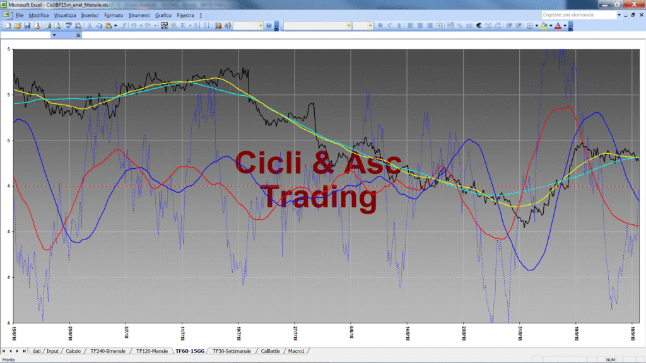This screenshot has width=646, height=363.
Task: Click the Underline S formatting icon
Action: (399, 25)
